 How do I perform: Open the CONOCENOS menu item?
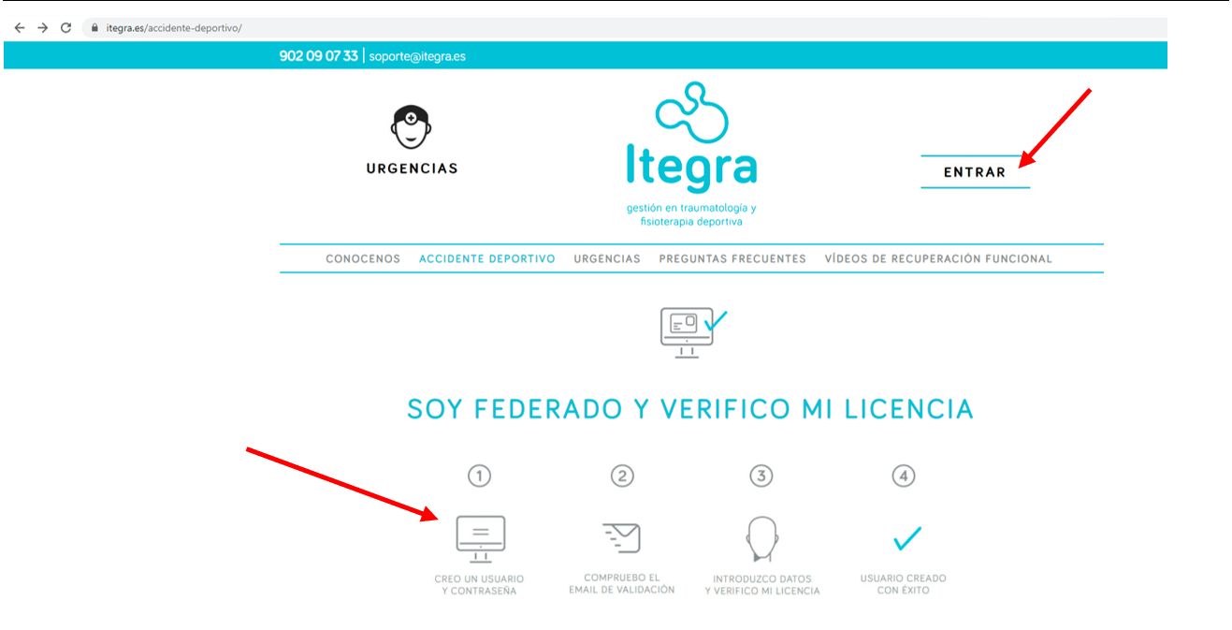(363, 258)
